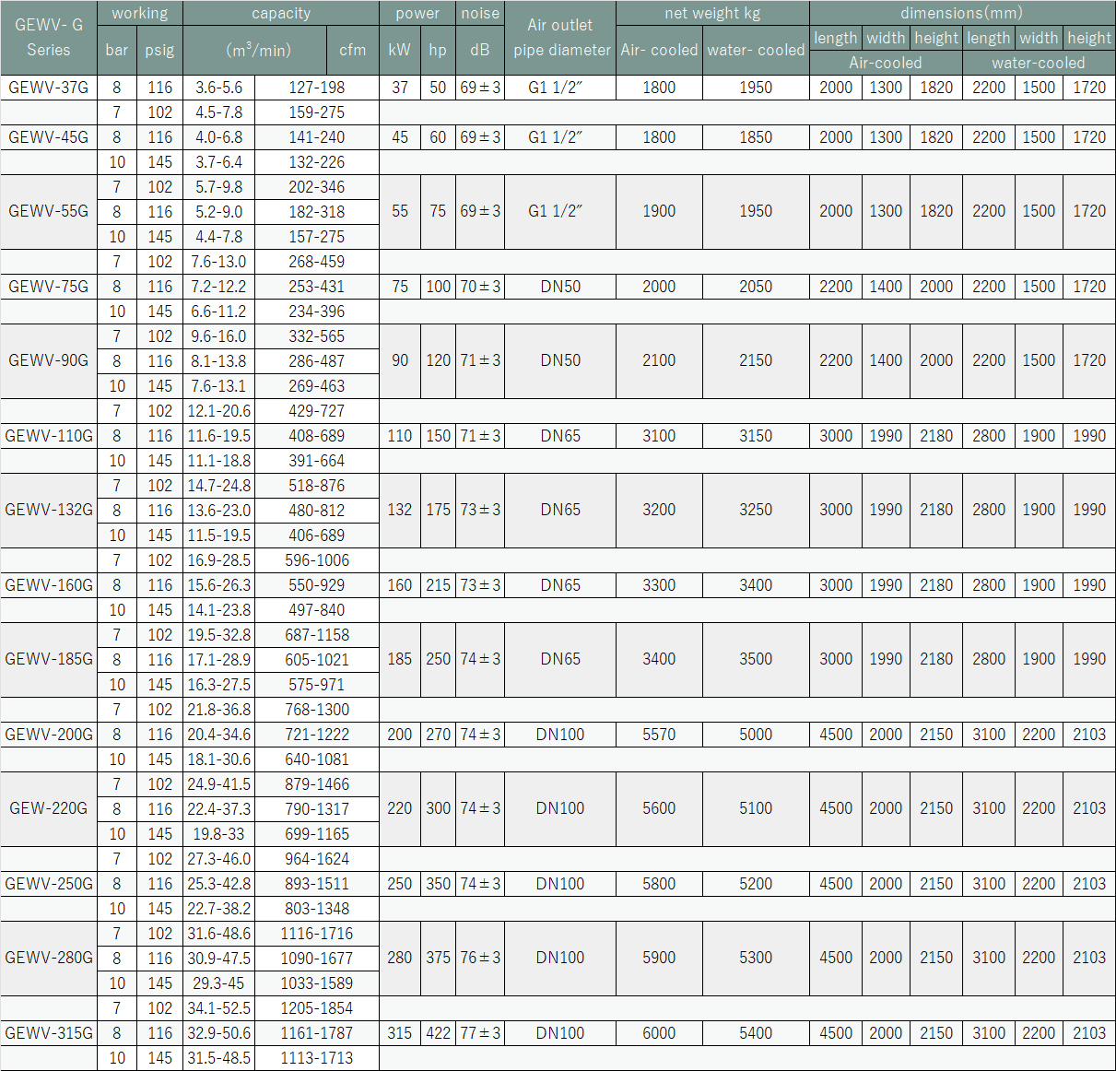
Task: Click the 'GEWV- G Series' header cell
Action: 49,38
